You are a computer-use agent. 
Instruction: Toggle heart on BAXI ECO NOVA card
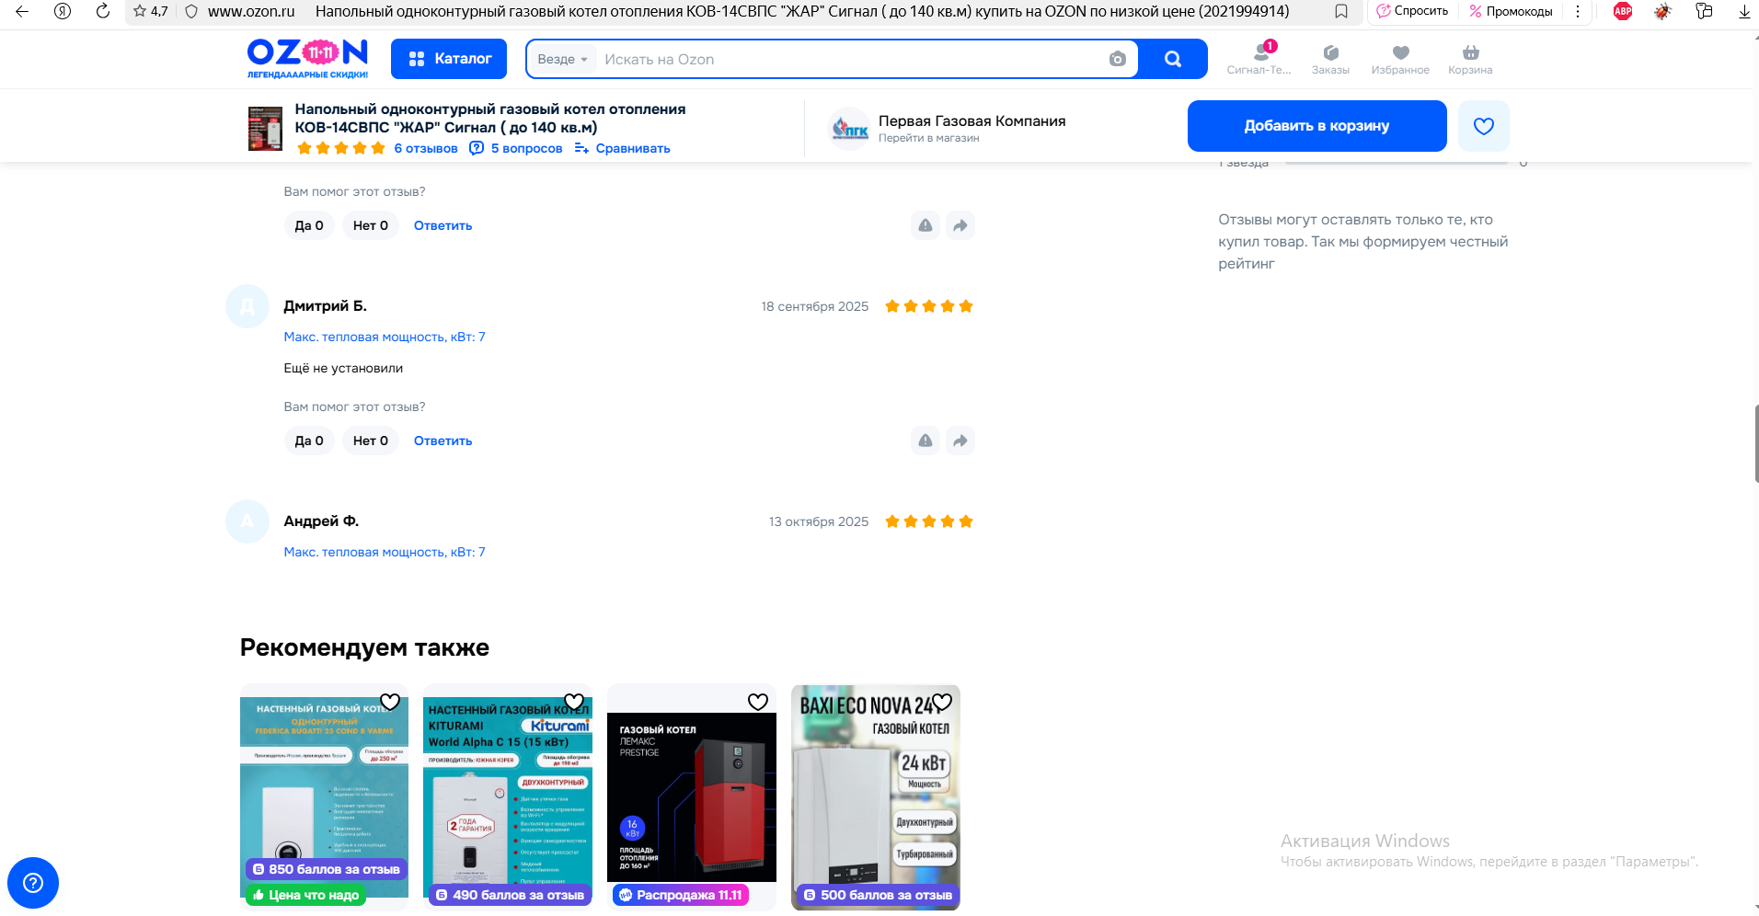pyautogui.click(x=942, y=702)
